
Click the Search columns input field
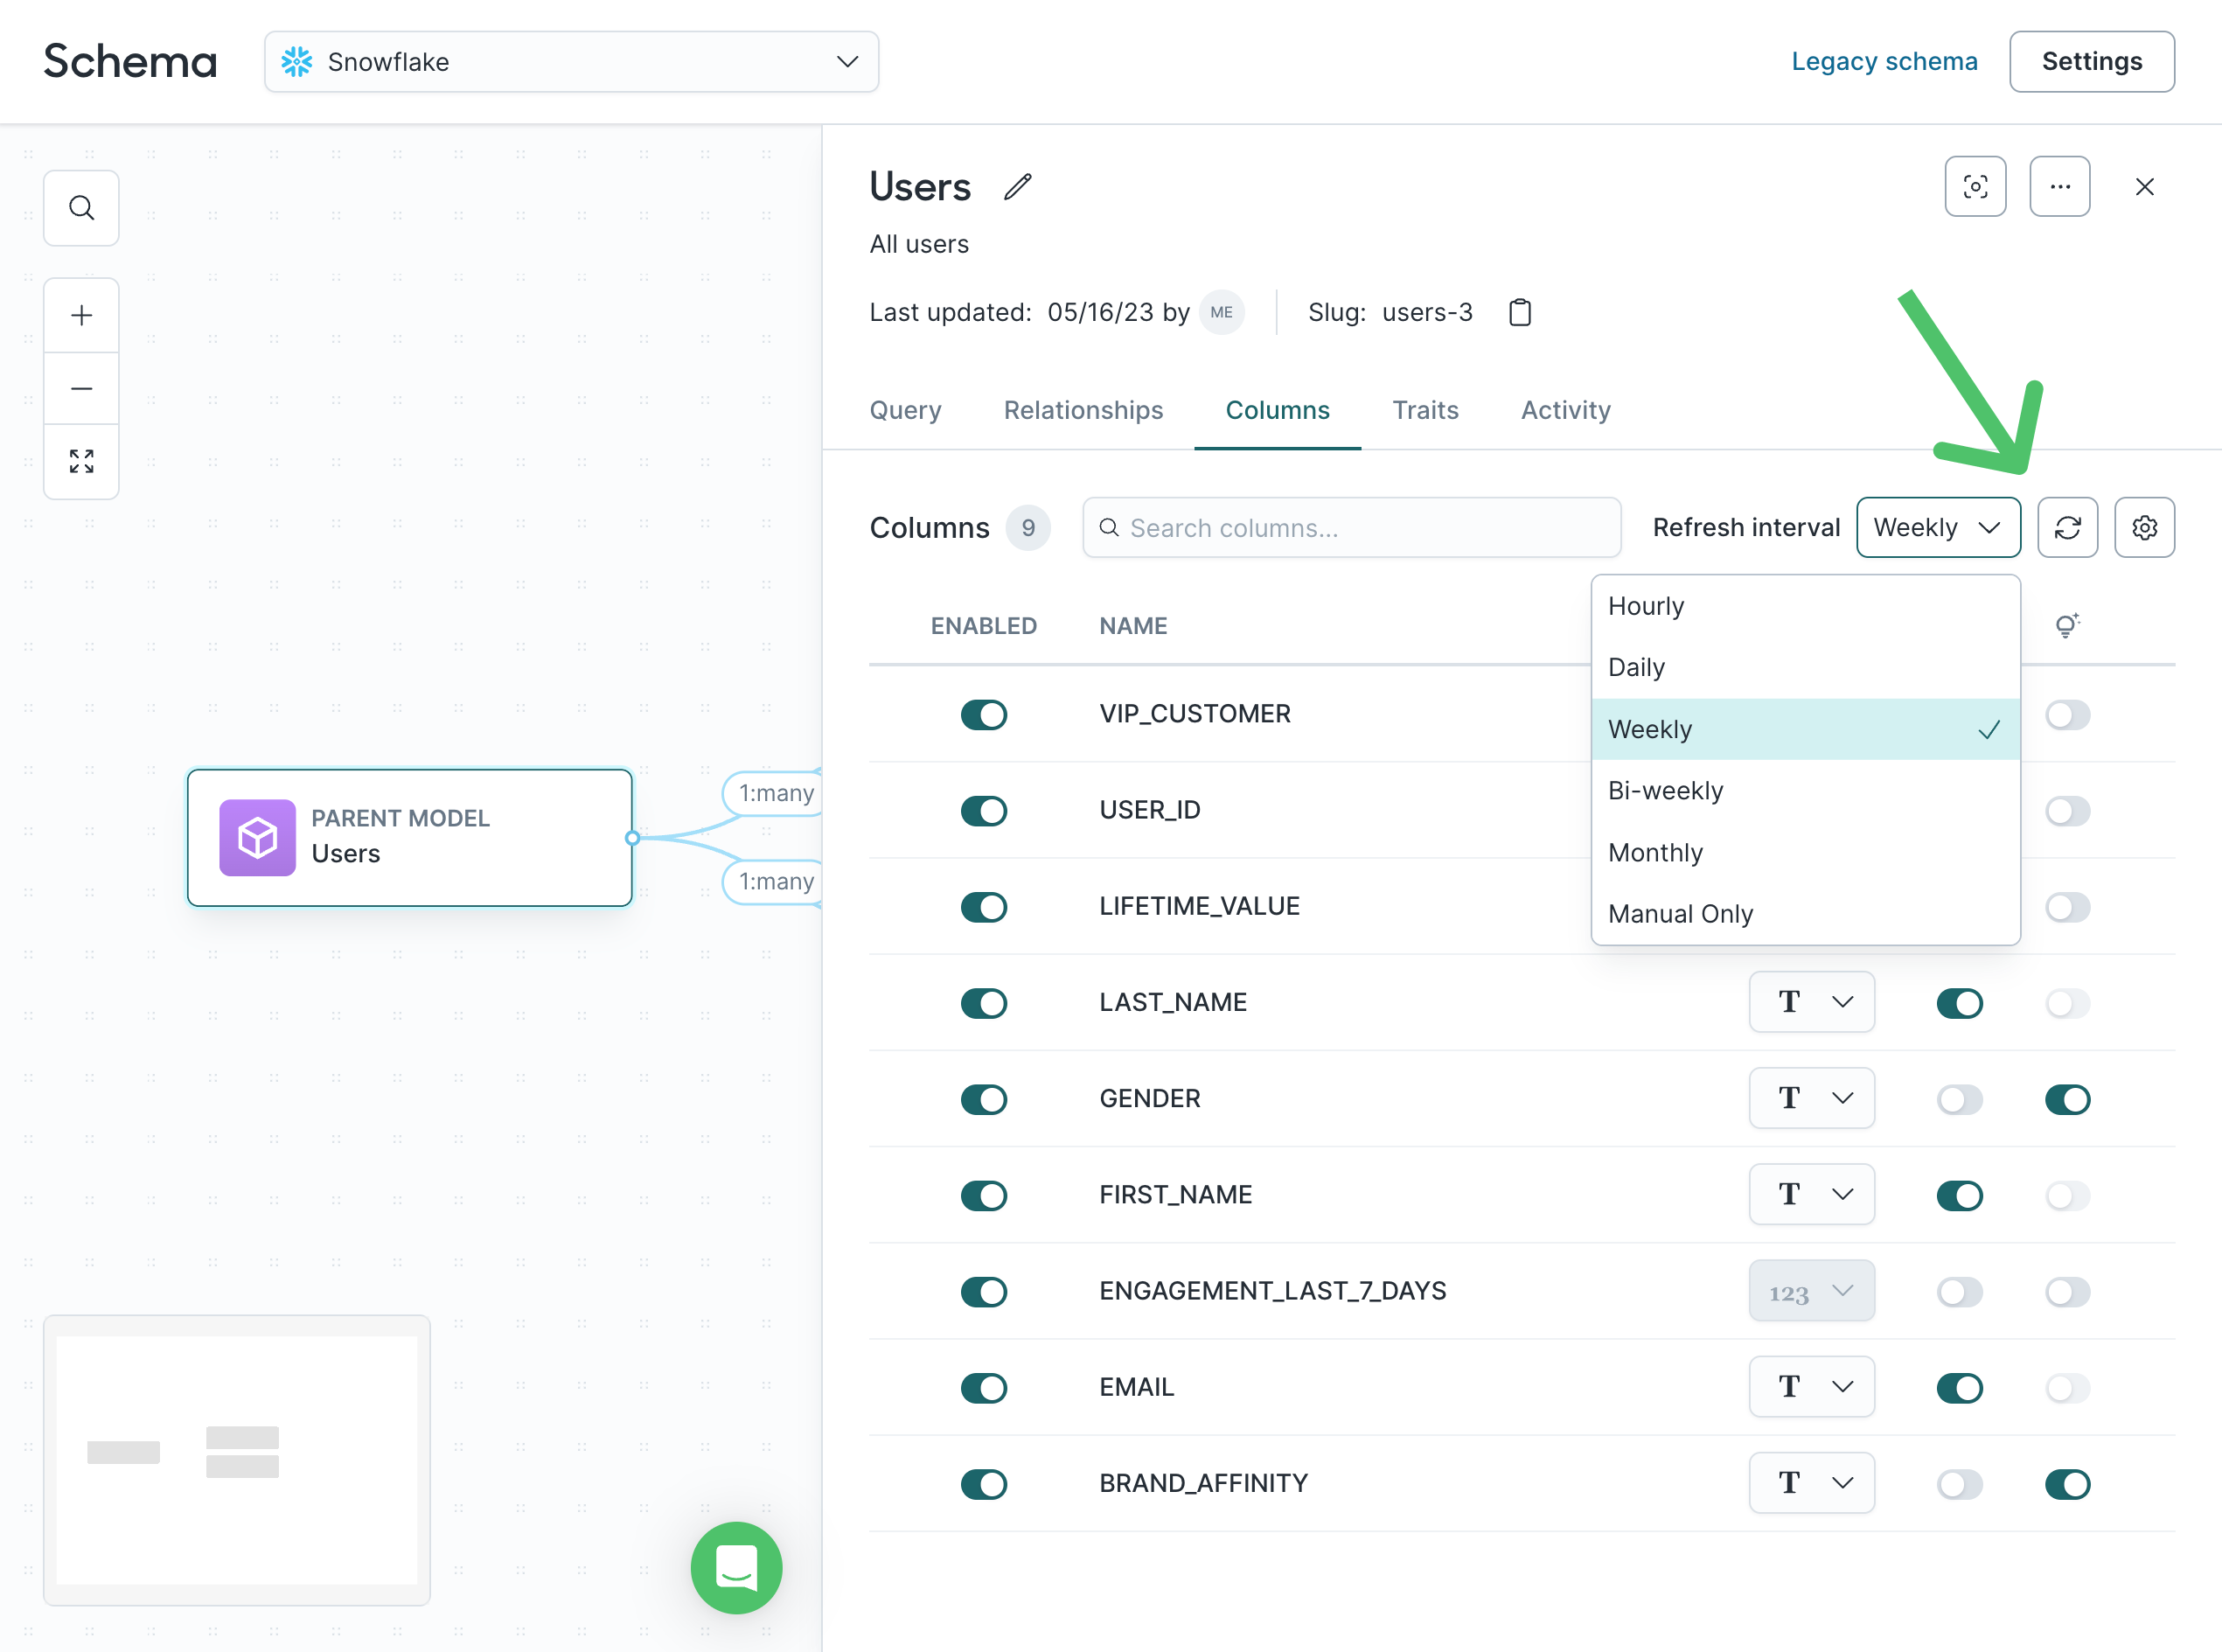click(1353, 527)
